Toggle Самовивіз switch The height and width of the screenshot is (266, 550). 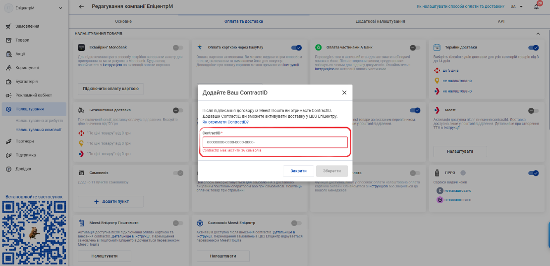178,173
